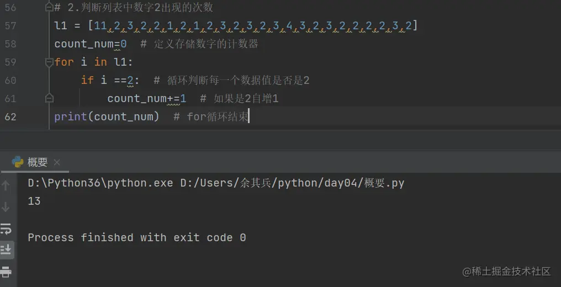Click the fold end marker at line 61
Image resolution: width=561 pixels, height=287 pixels.
[x=49, y=98]
